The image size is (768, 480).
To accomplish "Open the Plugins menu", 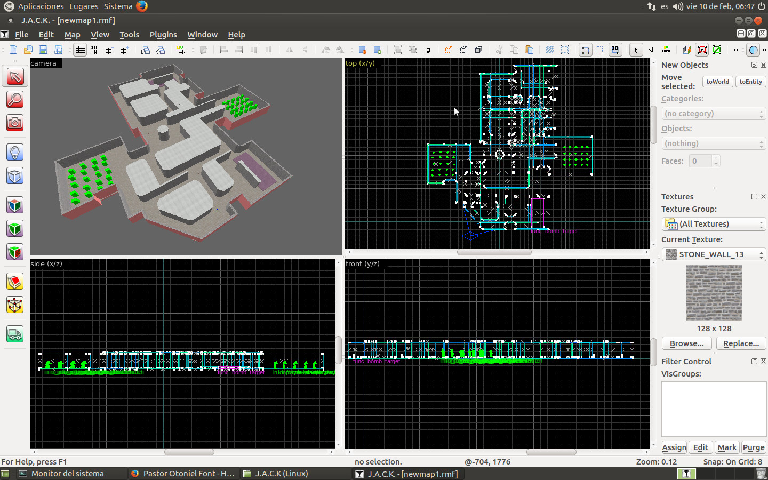I will [x=163, y=35].
